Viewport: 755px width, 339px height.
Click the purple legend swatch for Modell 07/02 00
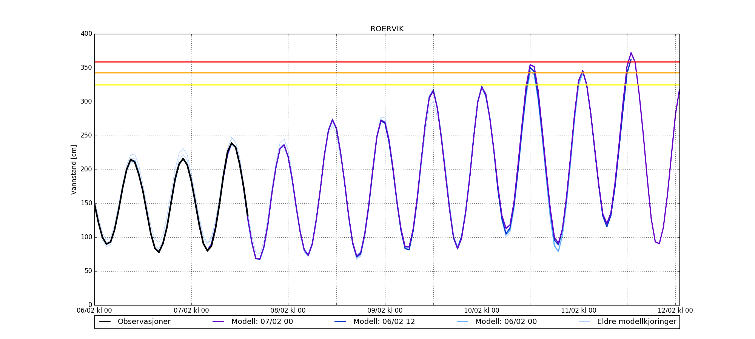click(x=219, y=322)
